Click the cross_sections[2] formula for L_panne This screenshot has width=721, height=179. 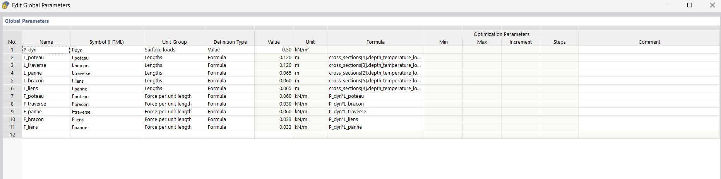[x=375, y=73]
